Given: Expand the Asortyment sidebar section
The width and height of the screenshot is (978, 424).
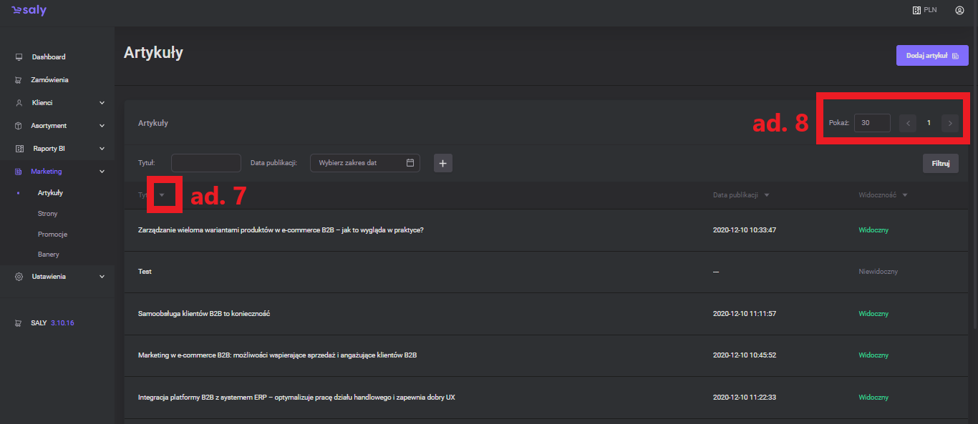Looking at the screenshot, I should 102,126.
